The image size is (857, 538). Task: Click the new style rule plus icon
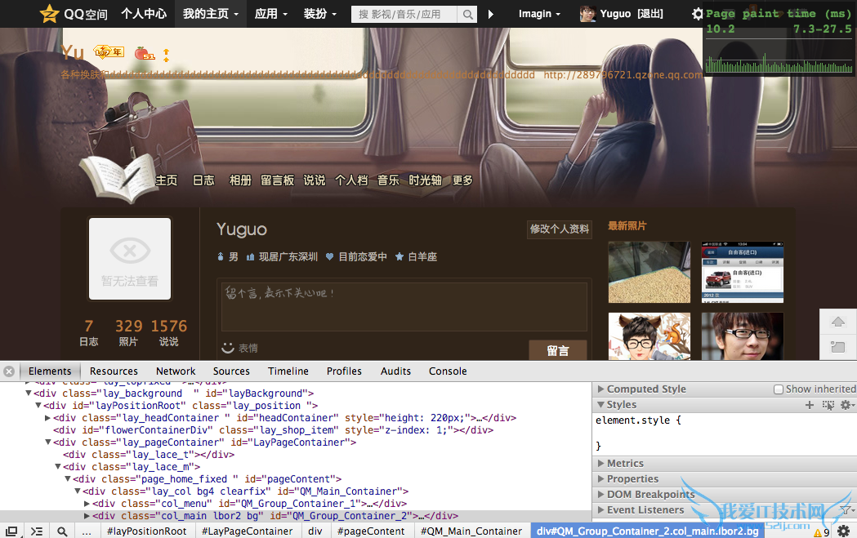point(810,405)
